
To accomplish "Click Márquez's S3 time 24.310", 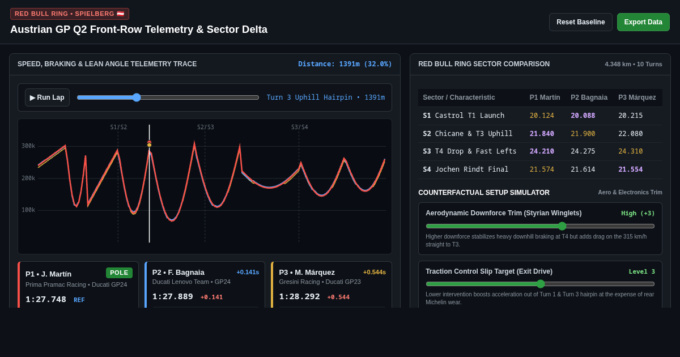I will (631, 152).
